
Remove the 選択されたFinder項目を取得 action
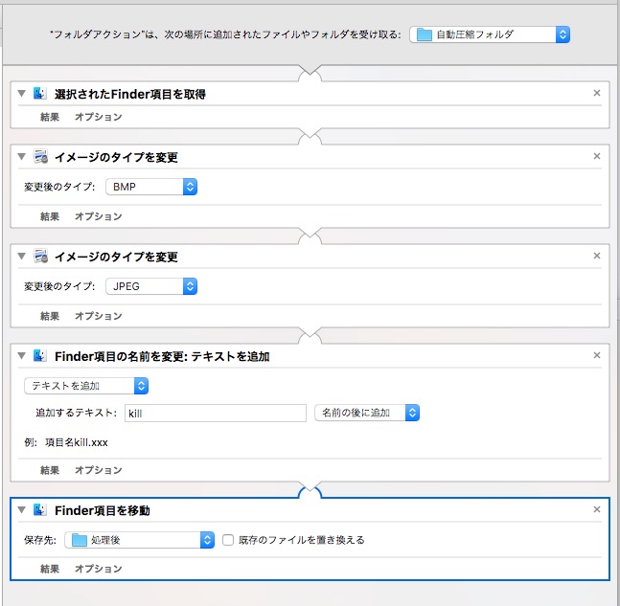click(597, 93)
